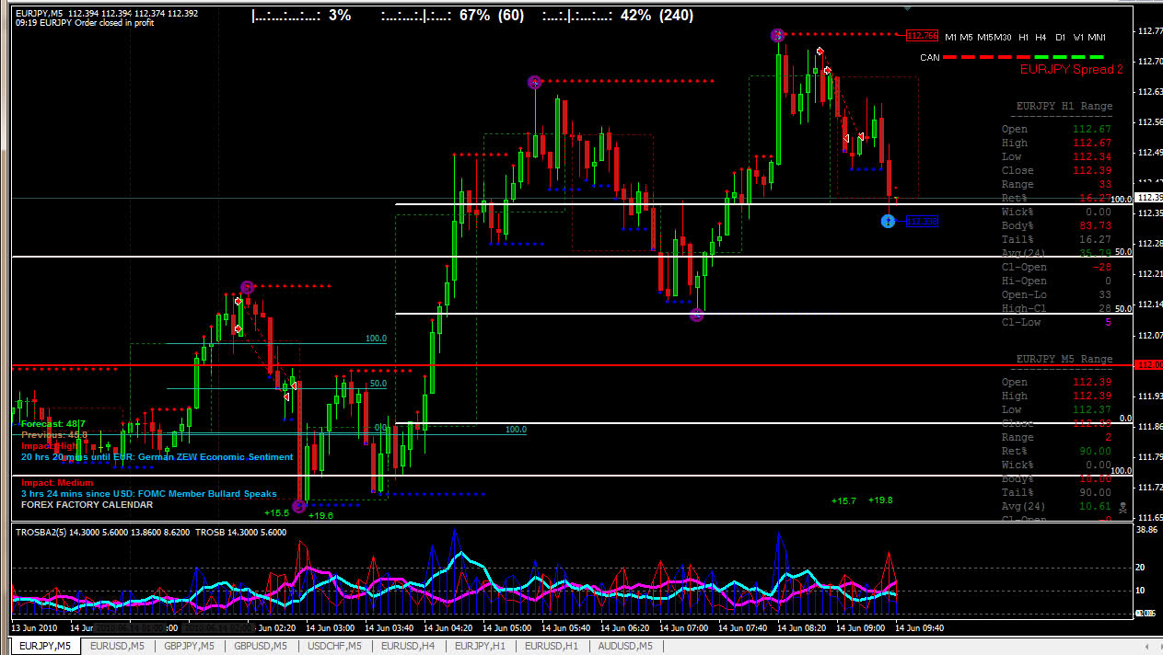Viewport: 1163px width, 655px height.
Task: Click the EURJPY Spread 2 text
Action: 1071,69
